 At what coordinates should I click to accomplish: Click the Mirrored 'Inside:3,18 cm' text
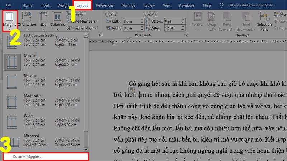pyautogui.click(x=35, y=145)
